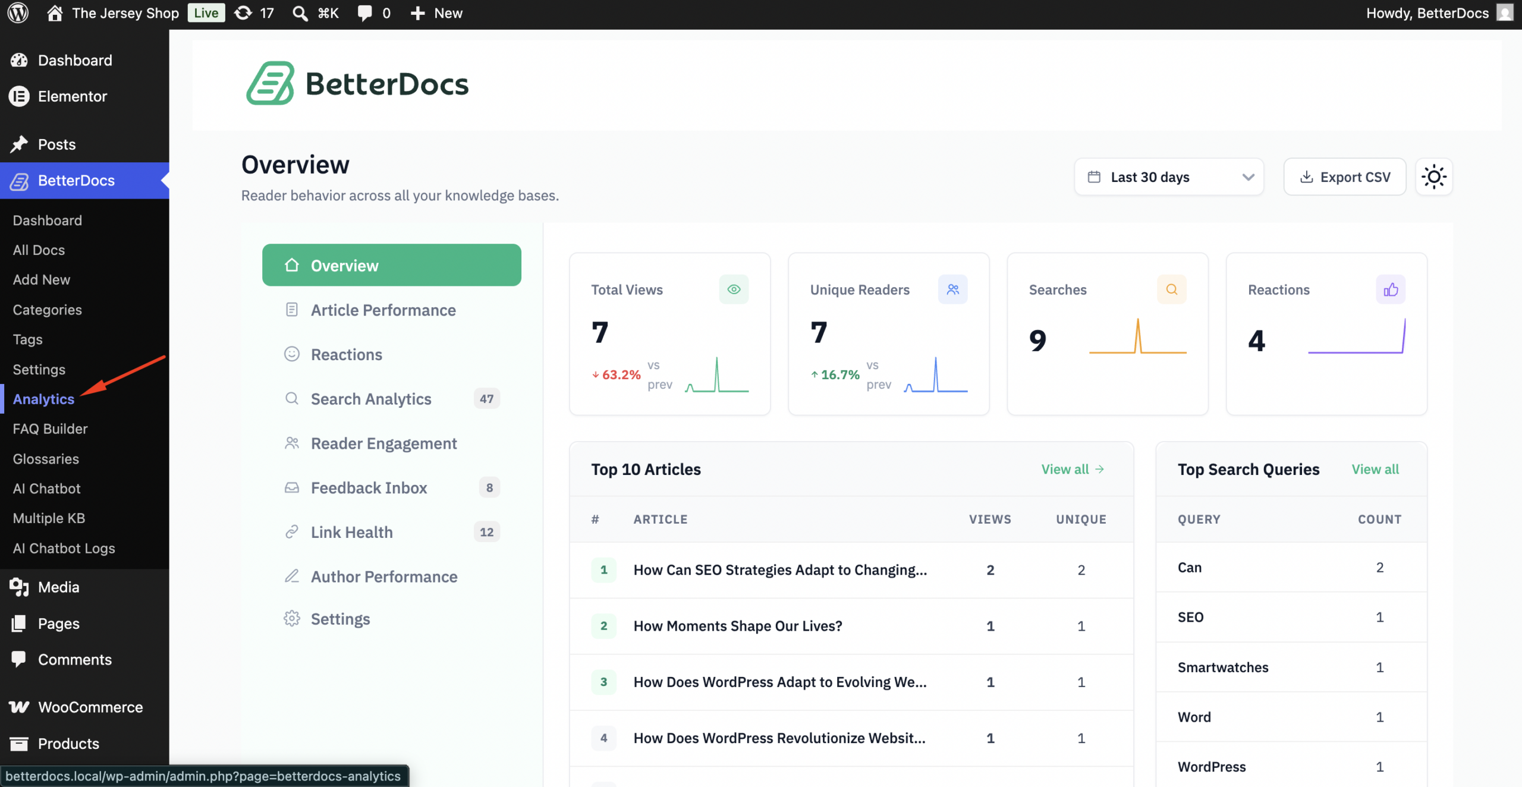1522x787 pixels.
Task: Click the Live status badge
Action: tap(206, 13)
